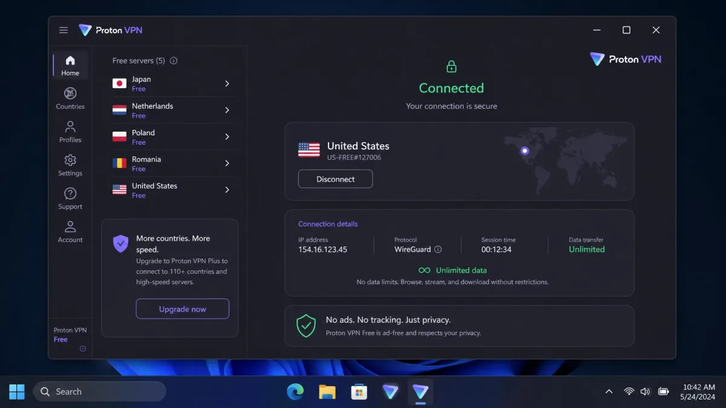
Task: Click the infinity icon beside Unlimited data
Action: point(425,270)
